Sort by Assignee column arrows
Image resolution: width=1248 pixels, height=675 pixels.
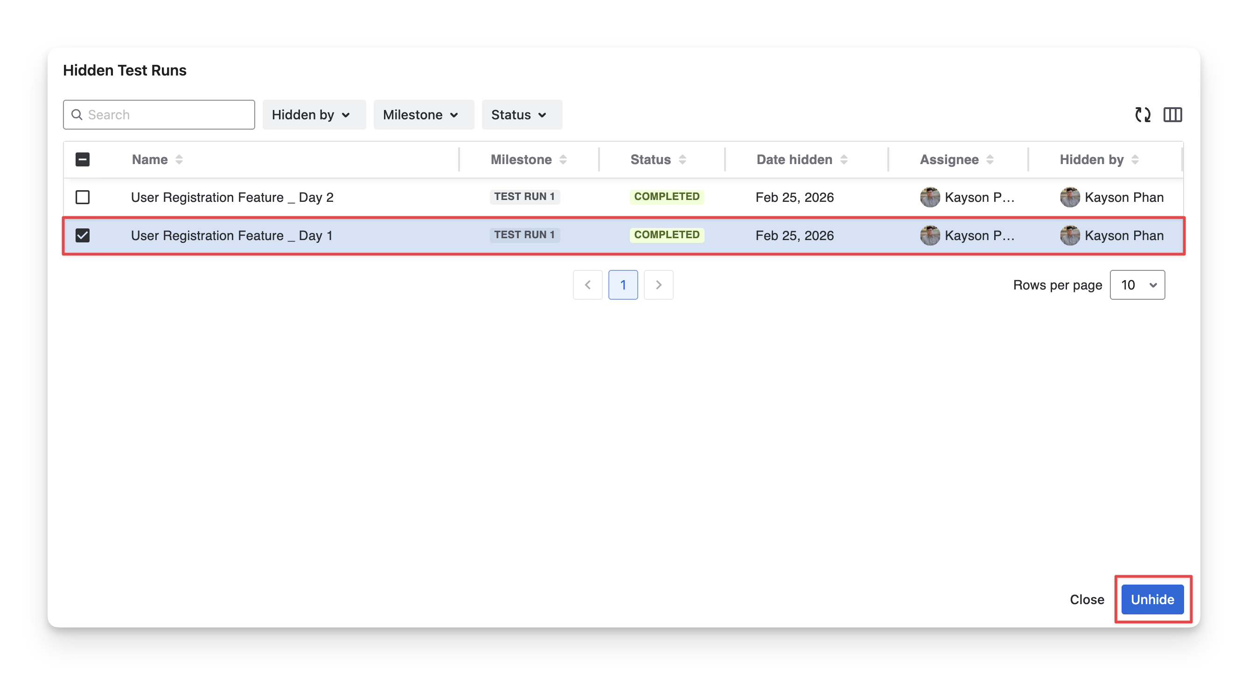[990, 159]
